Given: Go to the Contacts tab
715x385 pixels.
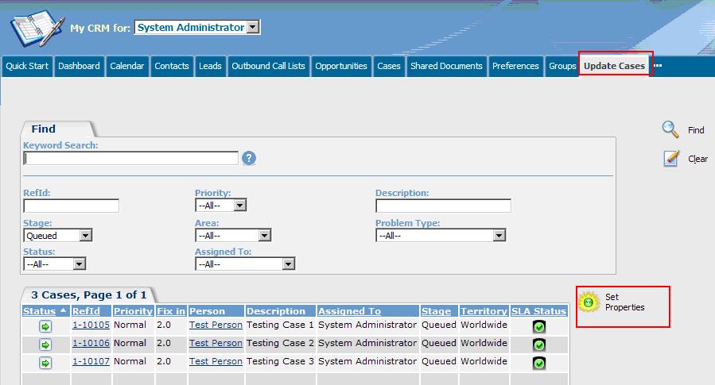Looking at the screenshot, I should (x=172, y=66).
